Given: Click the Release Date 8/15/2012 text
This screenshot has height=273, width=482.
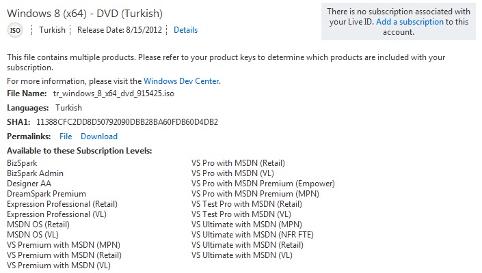Looking at the screenshot, I should coord(120,30).
